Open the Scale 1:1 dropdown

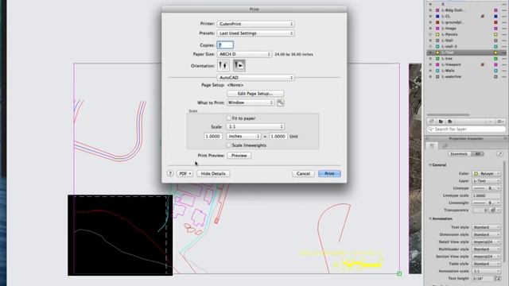coord(255,126)
